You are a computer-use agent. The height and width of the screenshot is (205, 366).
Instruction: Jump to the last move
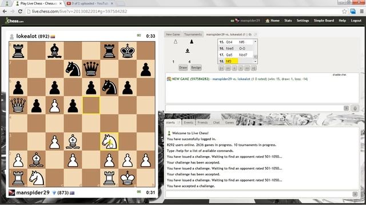[254, 68]
